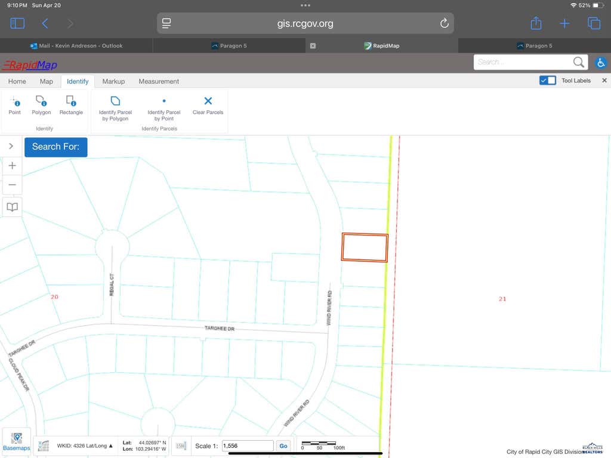611x458 pixels.
Task: Select the Identify tab
Action: pyautogui.click(x=78, y=81)
